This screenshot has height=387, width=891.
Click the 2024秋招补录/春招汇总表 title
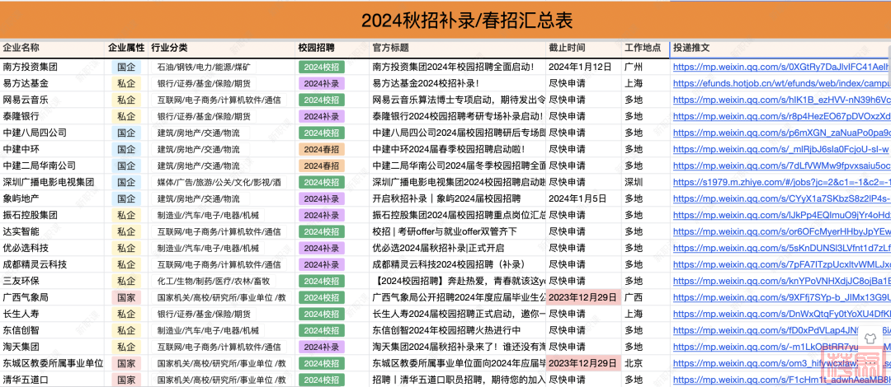[x=467, y=21]
